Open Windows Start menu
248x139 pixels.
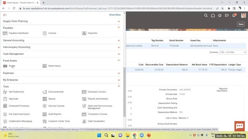(99, 135)
